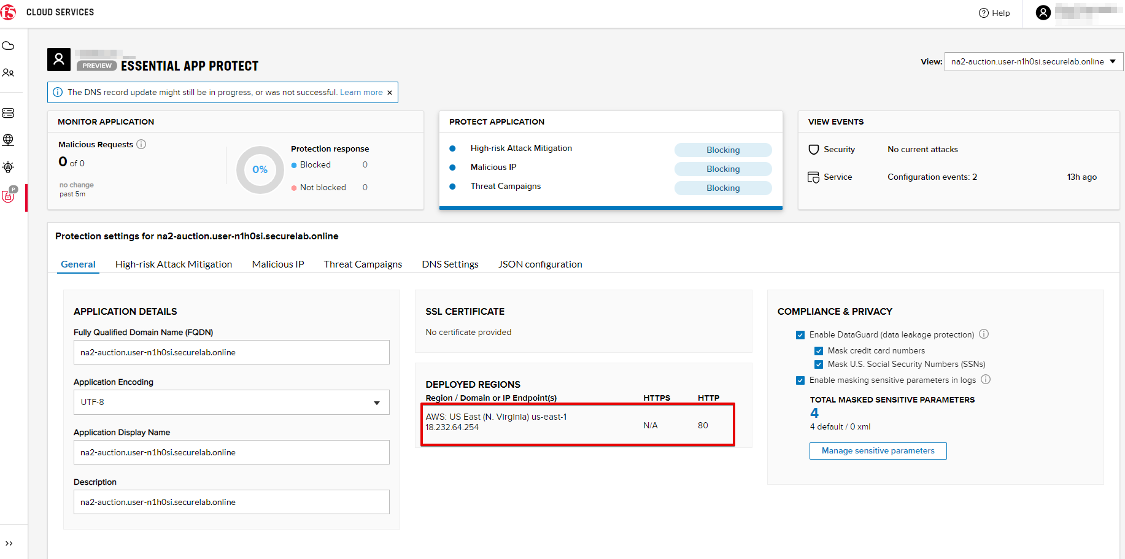Open the user account avatar icon
1125x559 pixels.
point(1043,12)
